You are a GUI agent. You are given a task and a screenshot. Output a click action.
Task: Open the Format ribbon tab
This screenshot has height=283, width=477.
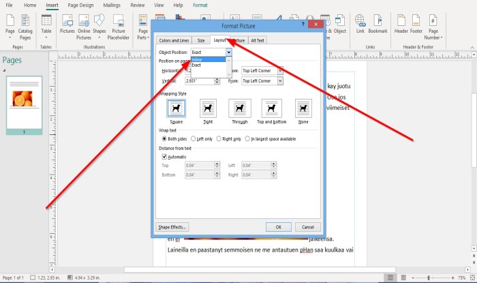pyautogui.click(x=200, y=5)
